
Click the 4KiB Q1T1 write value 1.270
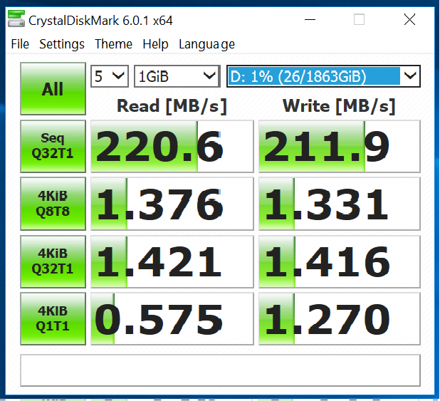point(340,319)
